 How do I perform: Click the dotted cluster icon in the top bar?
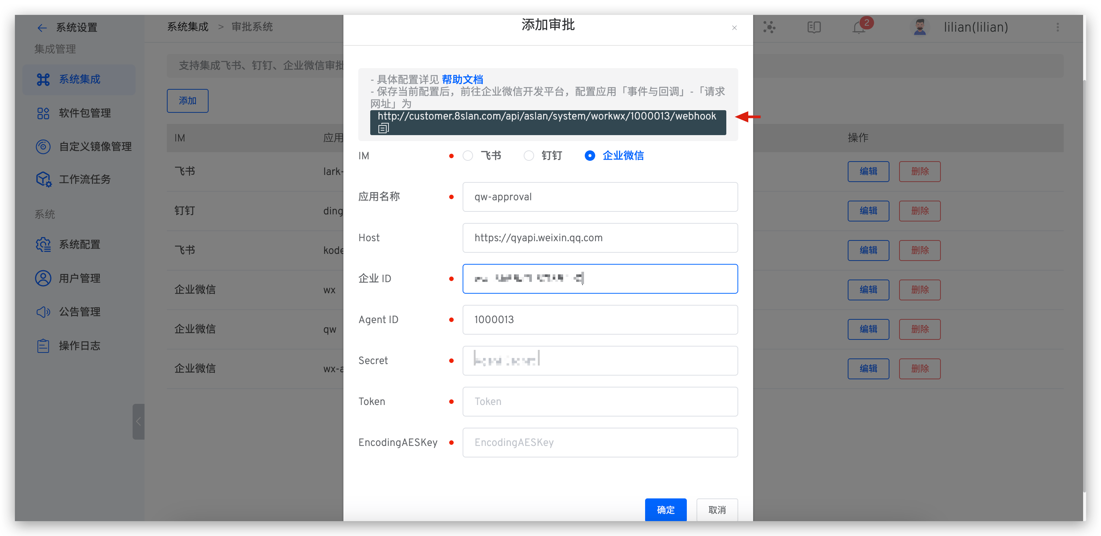770,27
